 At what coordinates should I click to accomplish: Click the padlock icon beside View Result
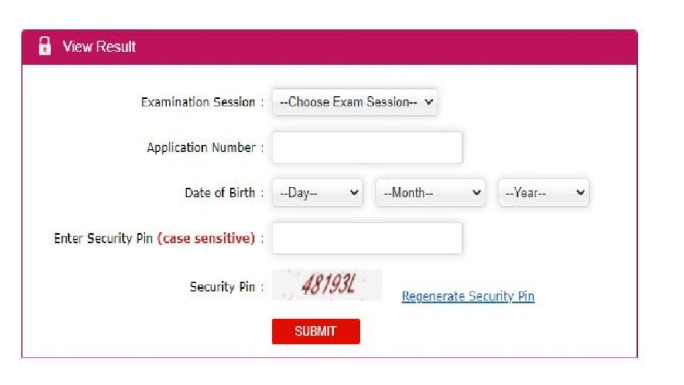click(x=44, y=46)
